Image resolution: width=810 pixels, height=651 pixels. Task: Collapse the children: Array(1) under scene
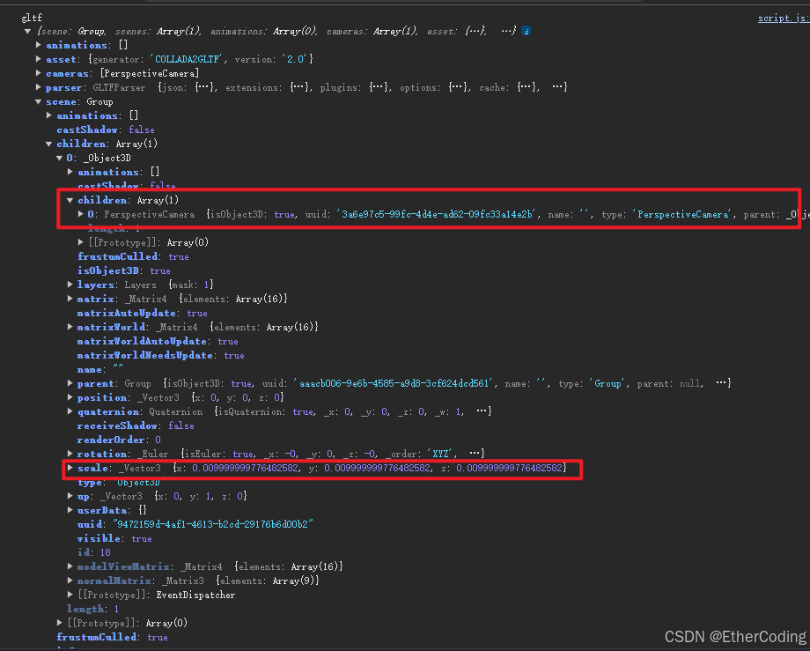click(49, 144)
